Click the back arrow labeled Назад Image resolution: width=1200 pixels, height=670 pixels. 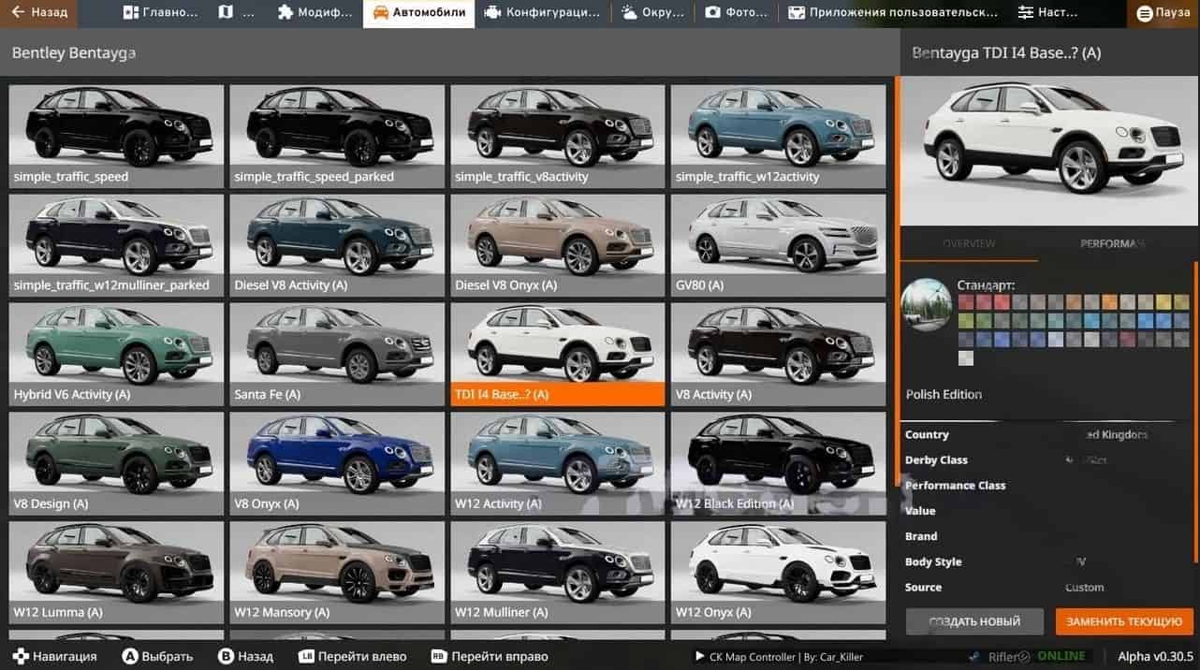tap(39, 13)
